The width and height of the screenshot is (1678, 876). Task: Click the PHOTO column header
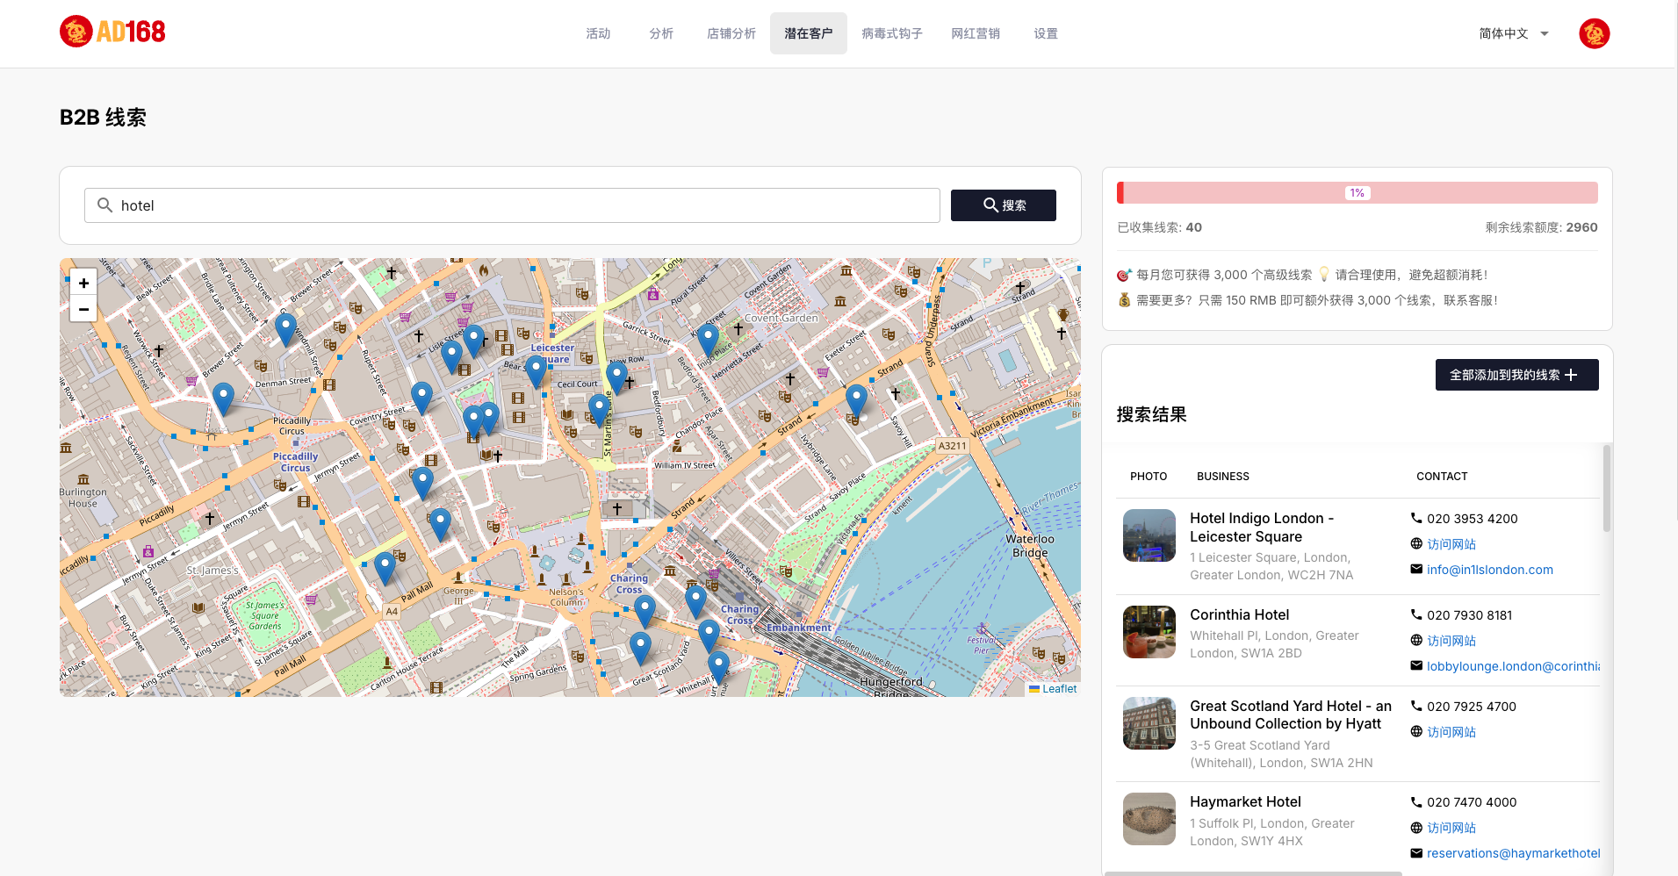point(1149,477)
